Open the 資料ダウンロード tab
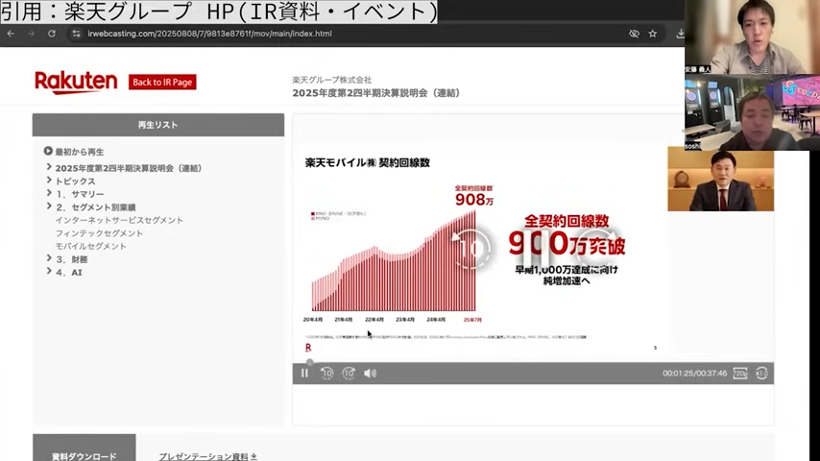The image size is (820, 461). [x=84, y=448]
